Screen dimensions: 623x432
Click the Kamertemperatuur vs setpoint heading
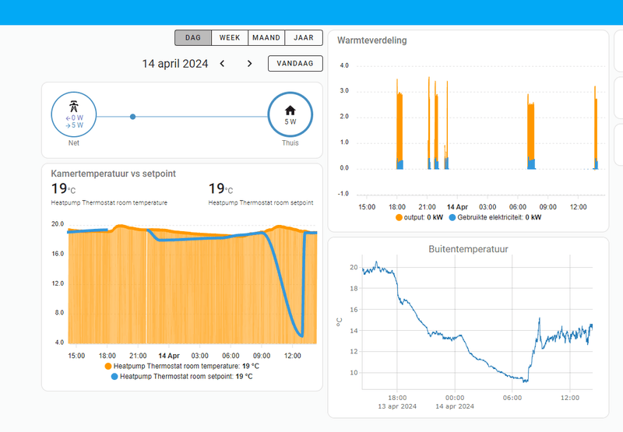pyautogui.click(x=113, y=174)
